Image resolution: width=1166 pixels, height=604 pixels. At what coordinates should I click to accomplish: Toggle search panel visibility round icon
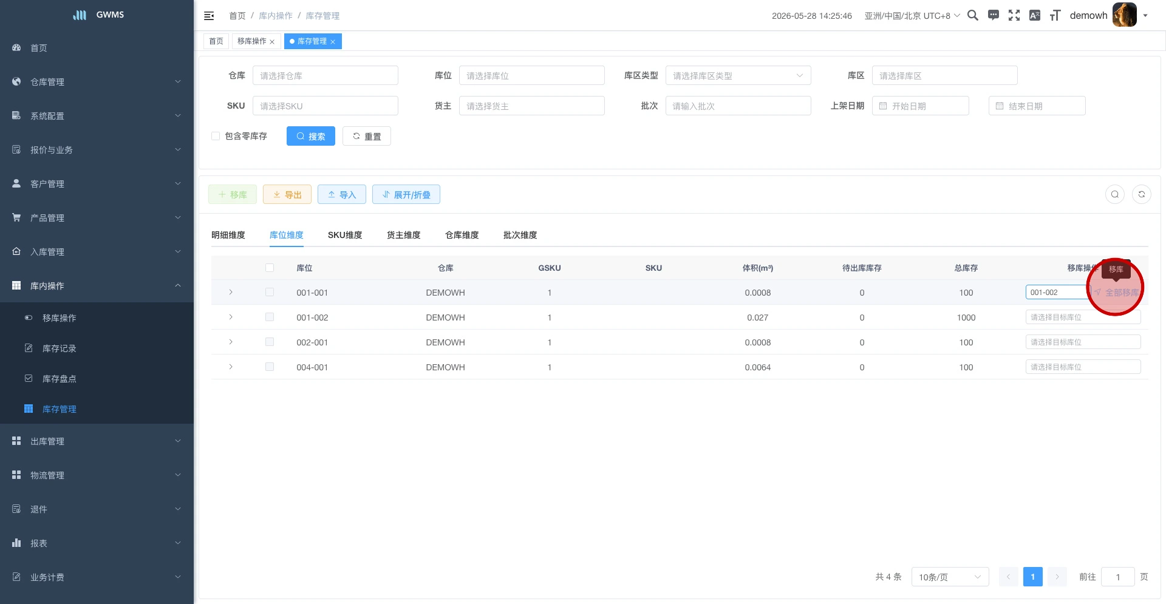point(1115,194)
